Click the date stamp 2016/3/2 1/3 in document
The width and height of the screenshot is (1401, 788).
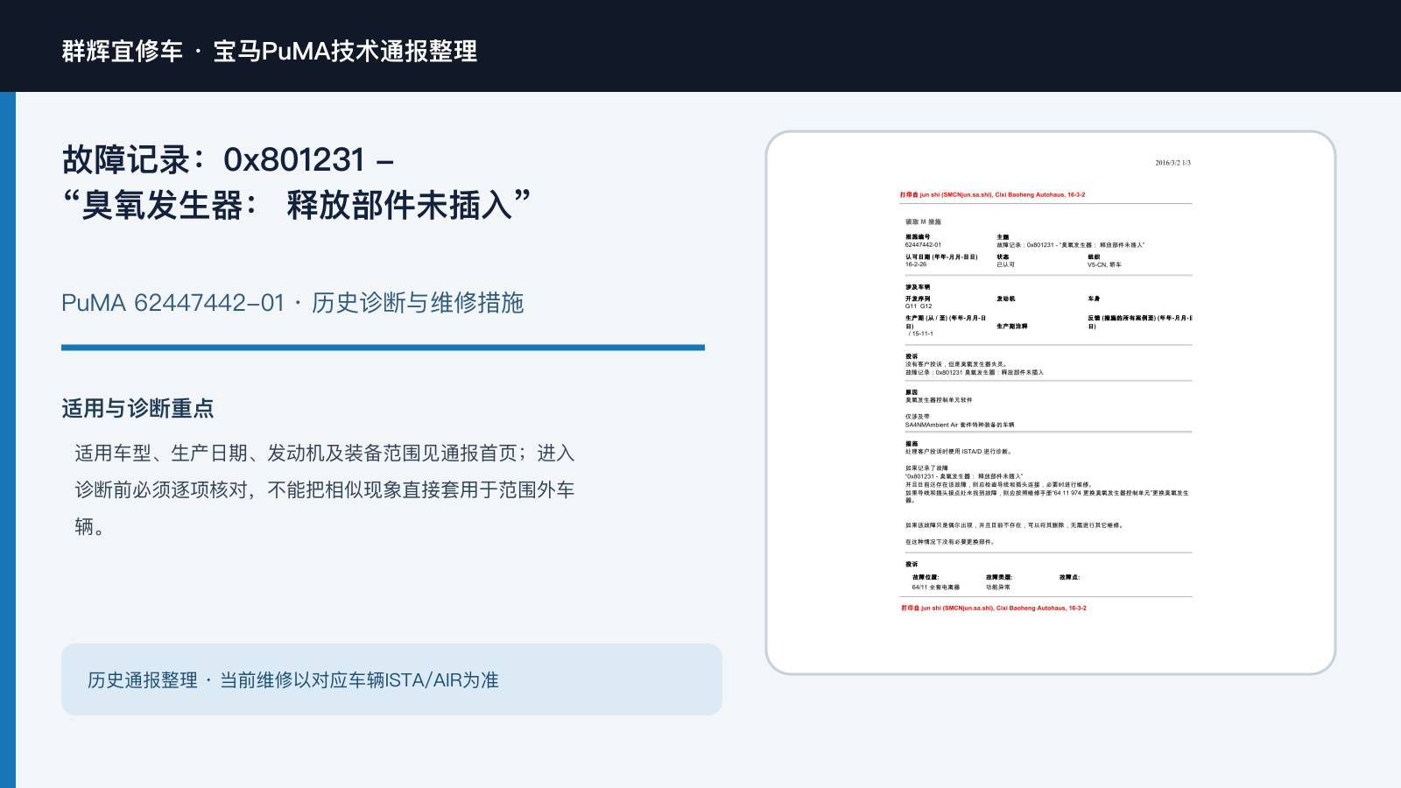pyautogui.click(x=1172, y=163)
